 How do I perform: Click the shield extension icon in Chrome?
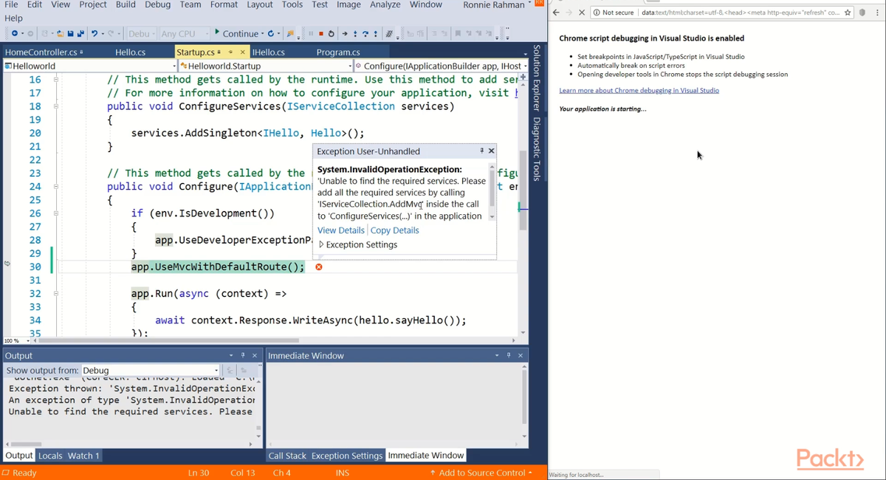864,13
